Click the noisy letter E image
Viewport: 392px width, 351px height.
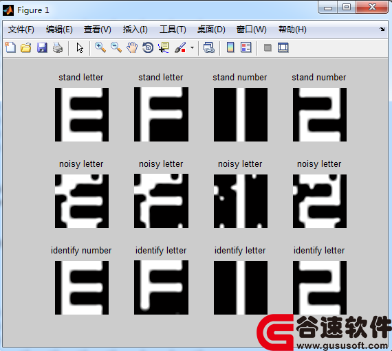(82, 201)
